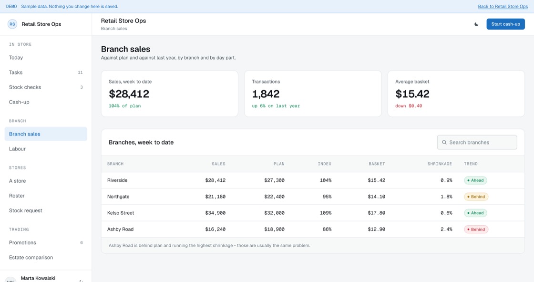Screen dimensions: 534x282
Task: Go to Roster in the sidebar
Action: (x=46, y=196)
